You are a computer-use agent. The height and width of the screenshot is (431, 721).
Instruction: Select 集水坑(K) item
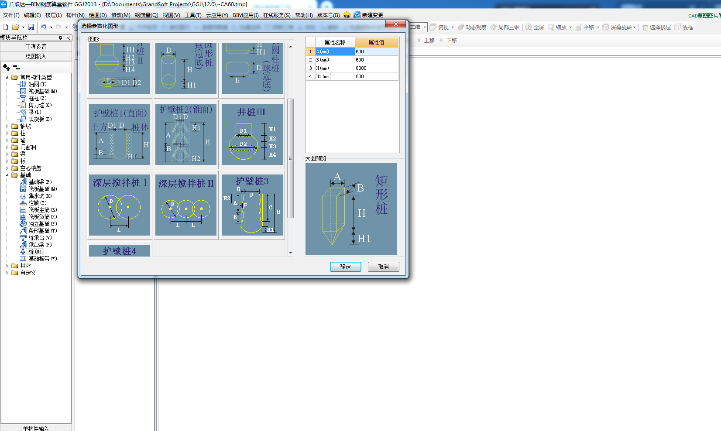pos(40,196)
